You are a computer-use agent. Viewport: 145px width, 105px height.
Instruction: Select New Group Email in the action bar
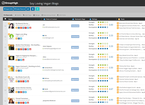pyautogui.click(x=48, y=15)
